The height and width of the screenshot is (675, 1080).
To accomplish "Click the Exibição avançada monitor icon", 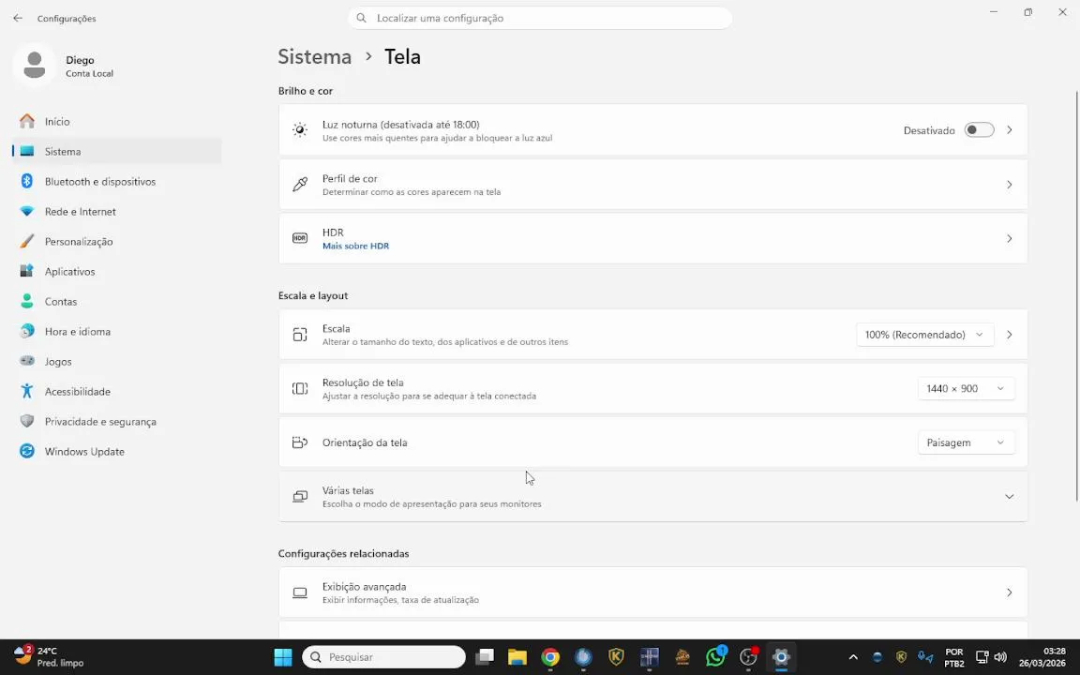I will (300, 592).
